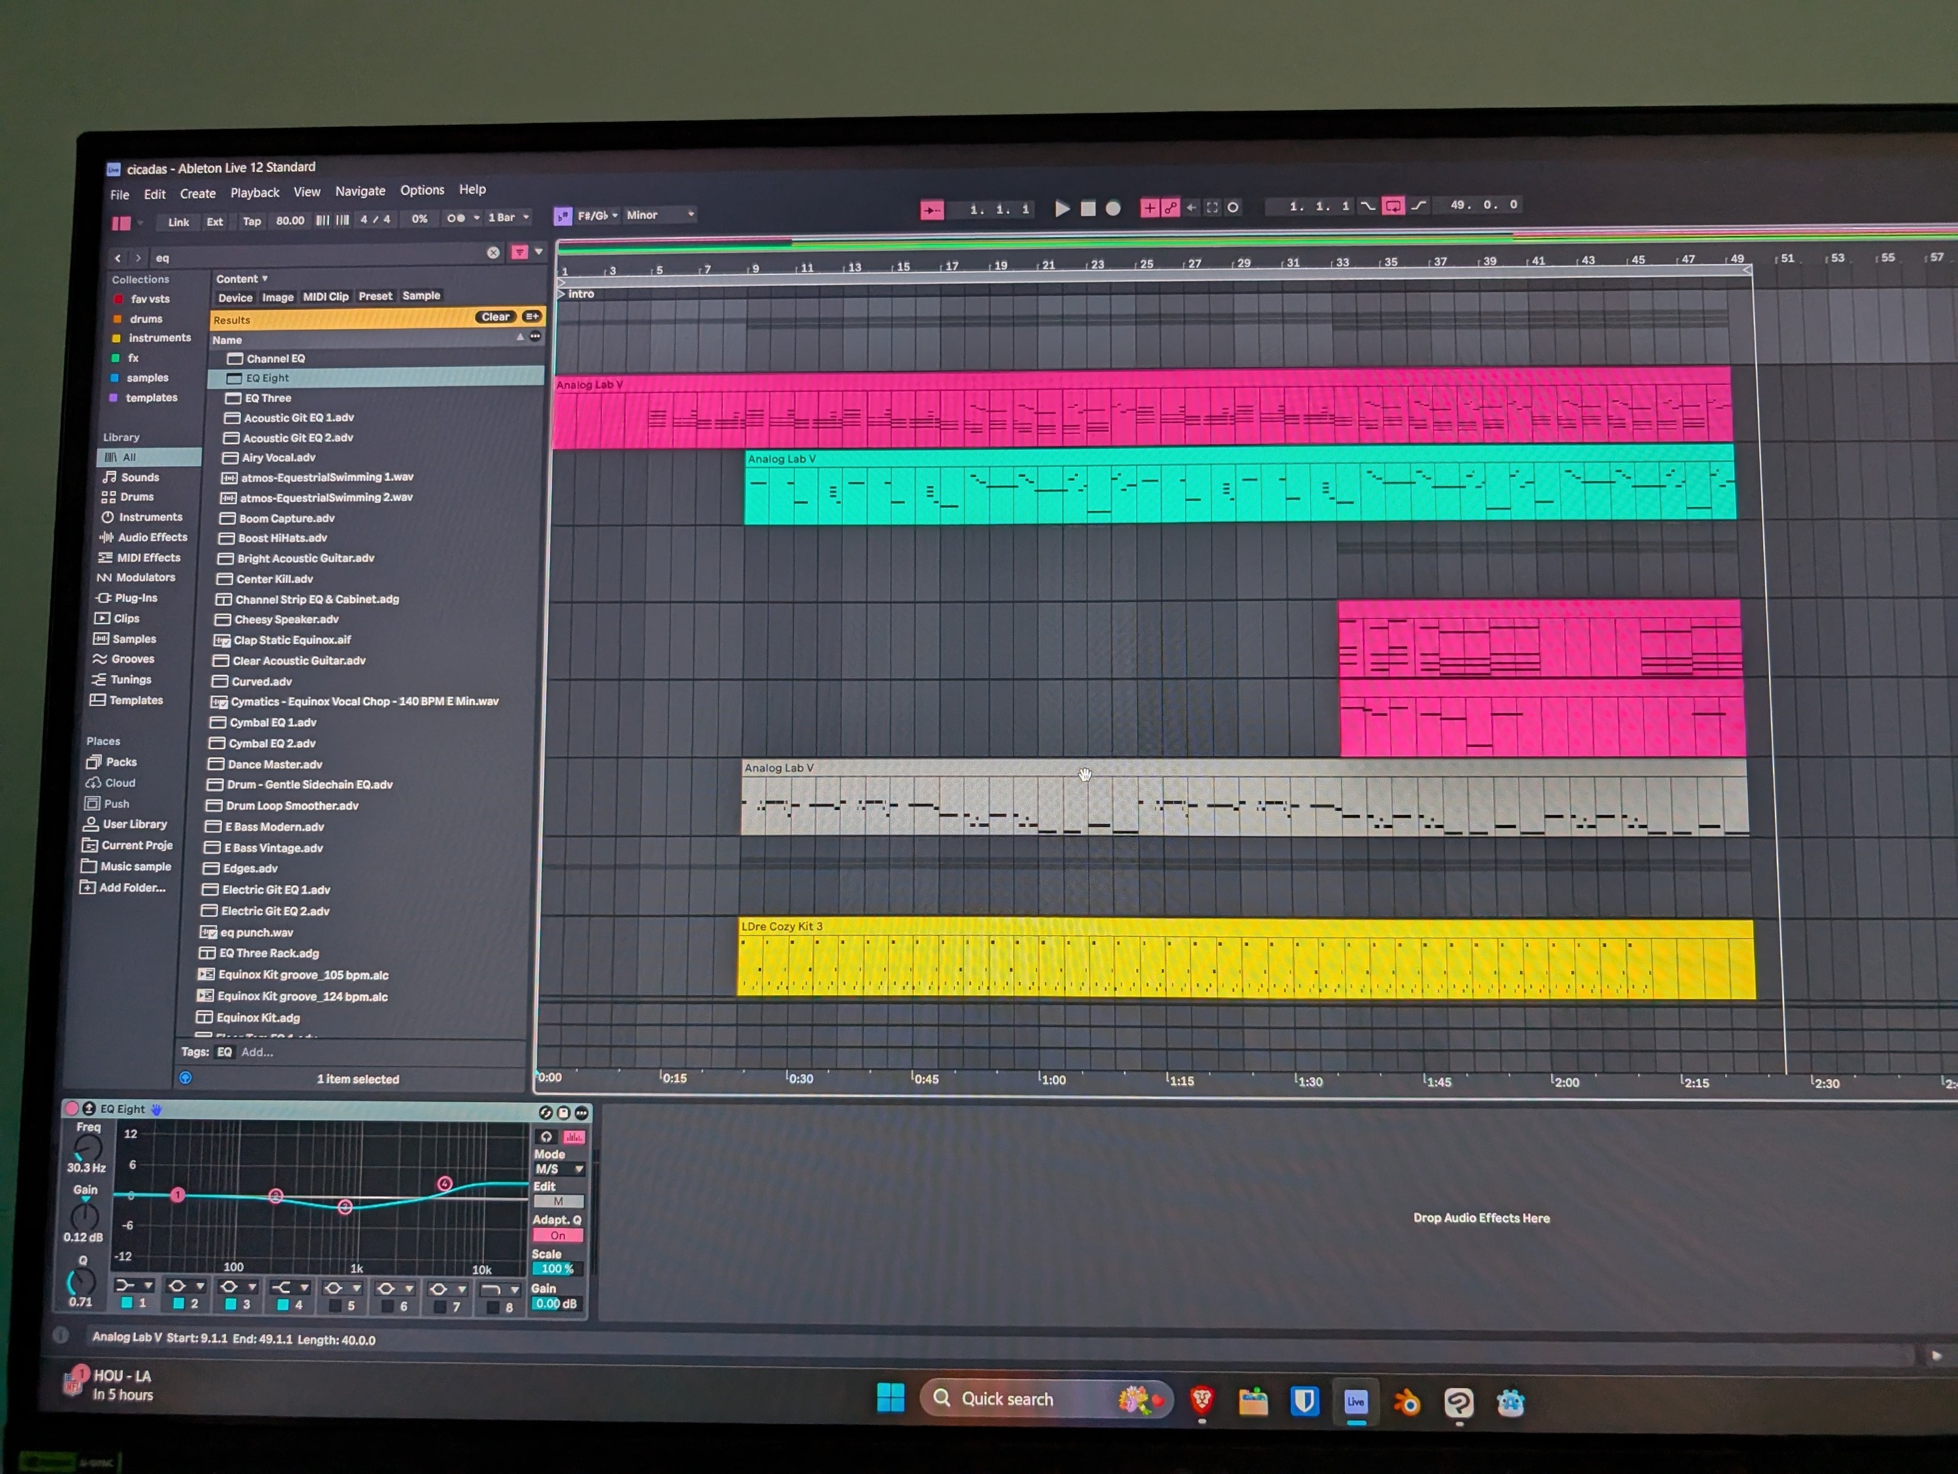Click the arrangement Record button
The height and width of the screenshot is (1474, 1958).
1112,209
